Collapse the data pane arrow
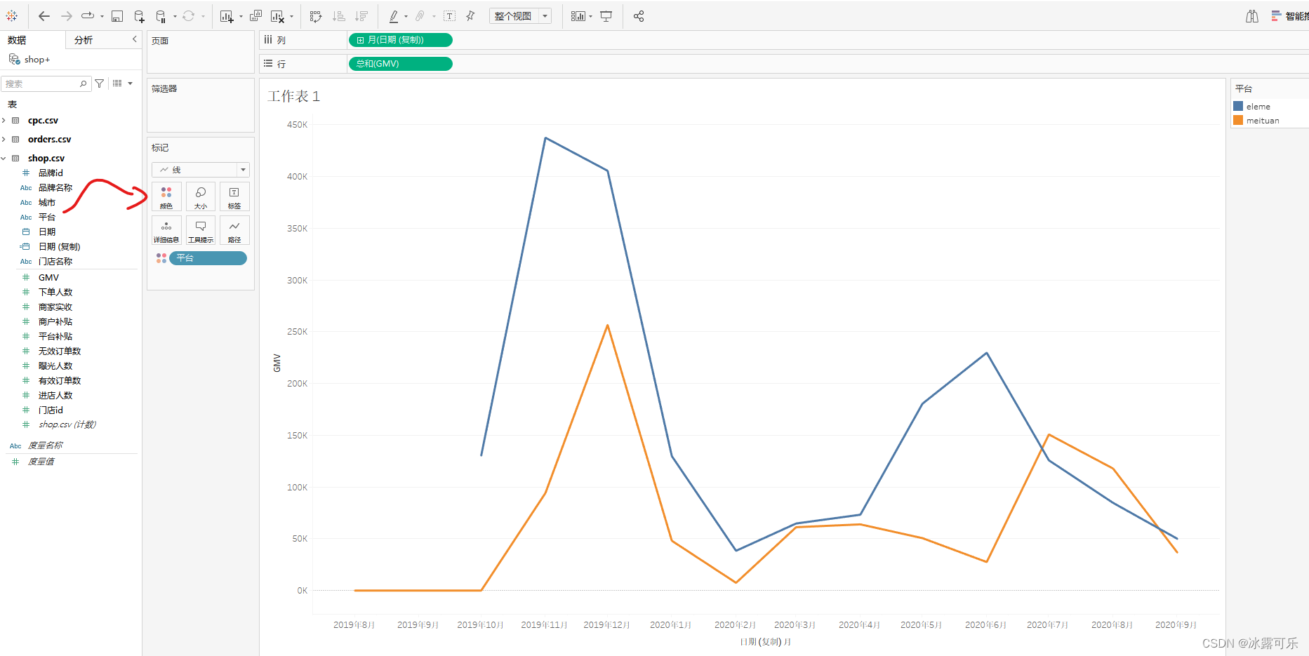Viewport: 1309px width, 656px height. 134,40
